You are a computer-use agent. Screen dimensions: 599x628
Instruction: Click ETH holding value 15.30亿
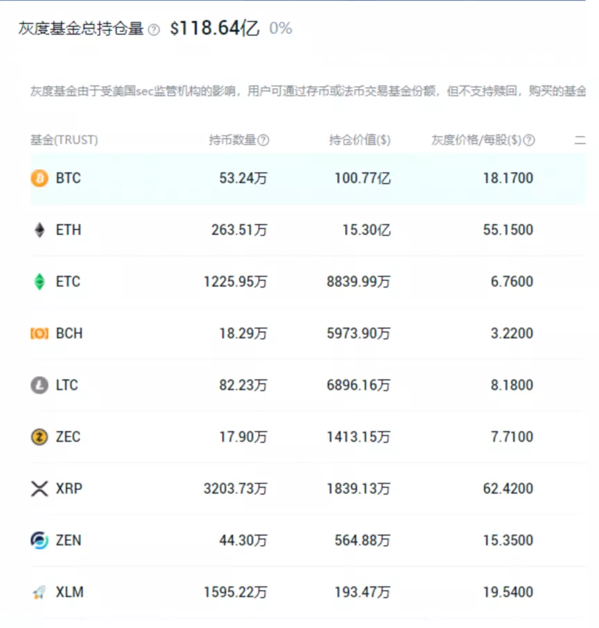(x=366, y=230)
